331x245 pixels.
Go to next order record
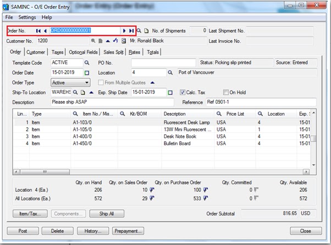pyautogui.click(x=124, y=31)
